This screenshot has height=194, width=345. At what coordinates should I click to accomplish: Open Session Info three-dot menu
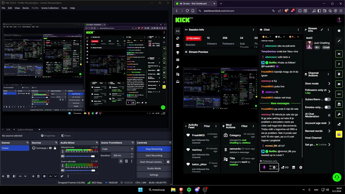point(253,30)
